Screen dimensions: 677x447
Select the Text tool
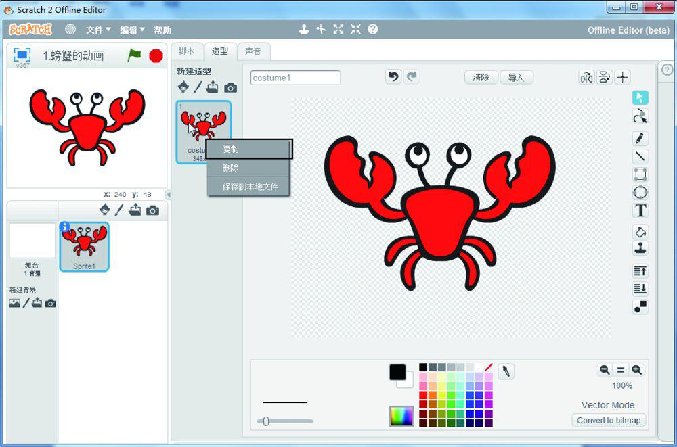[640, 211]
